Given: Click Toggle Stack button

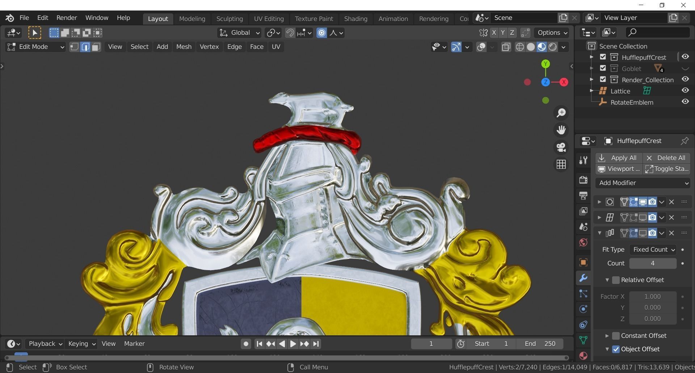Looking at the screenshot, I should 666,169.
